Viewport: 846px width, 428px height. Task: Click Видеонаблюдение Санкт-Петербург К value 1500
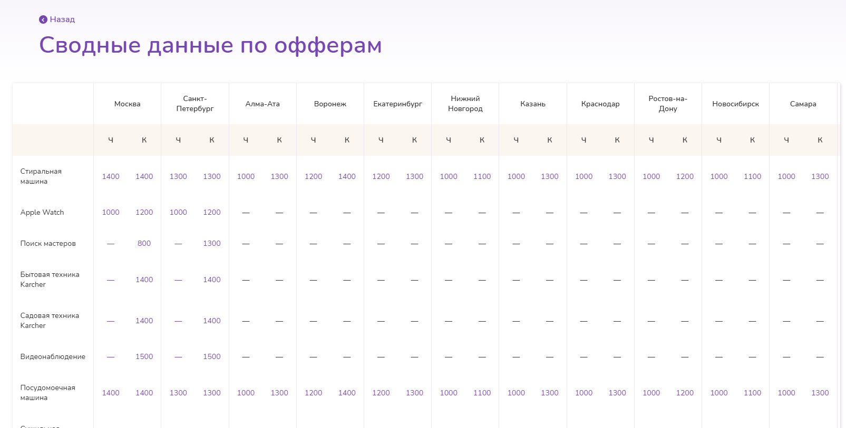click(212, 356)
